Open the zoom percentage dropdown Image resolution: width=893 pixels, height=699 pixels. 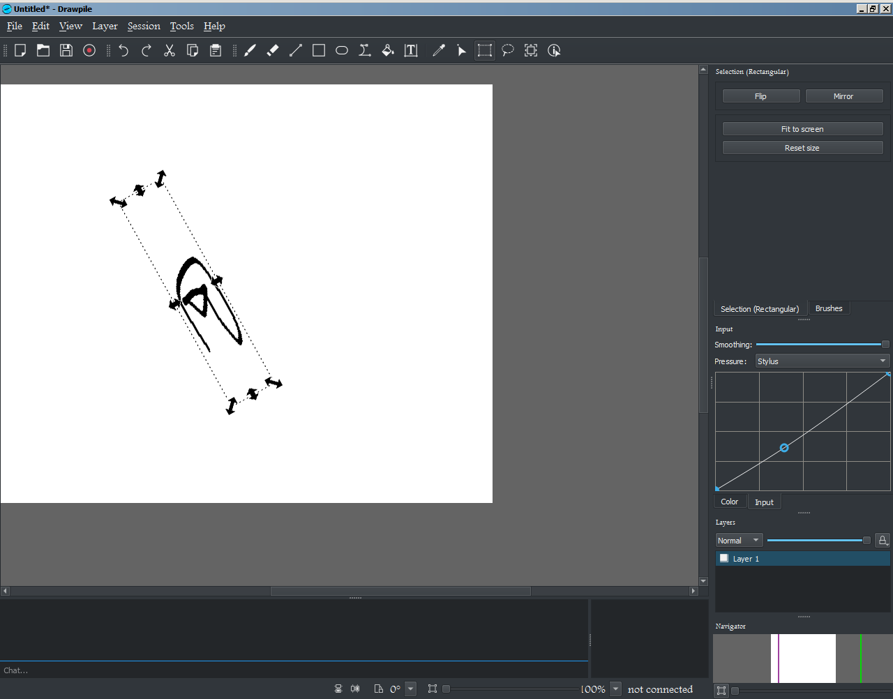point(616,689)
